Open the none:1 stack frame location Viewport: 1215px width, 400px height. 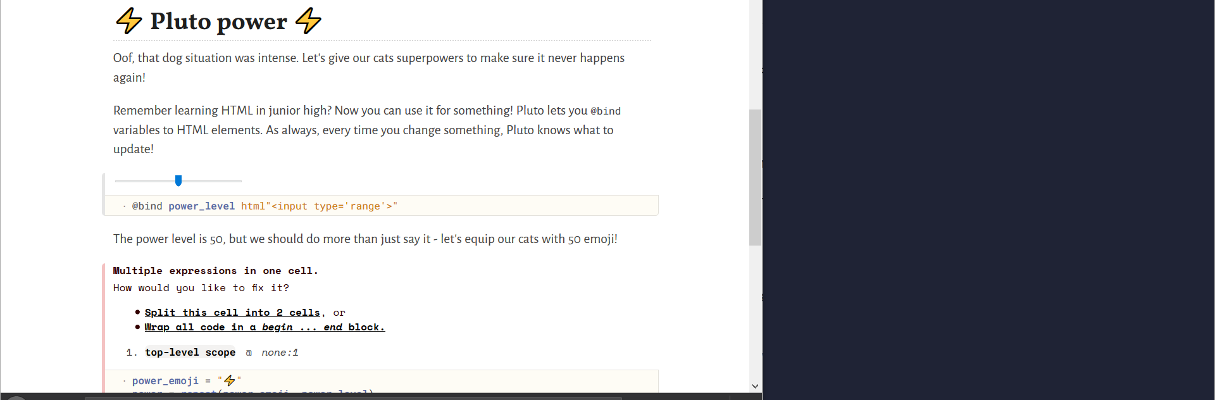point(280,353)
